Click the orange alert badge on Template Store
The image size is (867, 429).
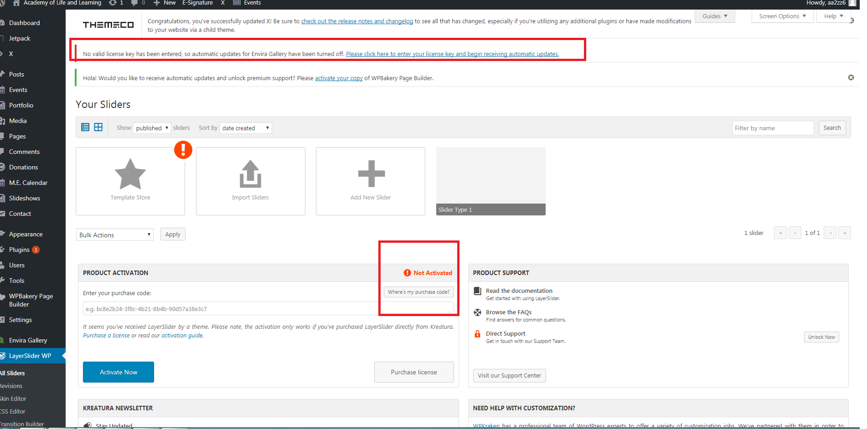[183, 150]
